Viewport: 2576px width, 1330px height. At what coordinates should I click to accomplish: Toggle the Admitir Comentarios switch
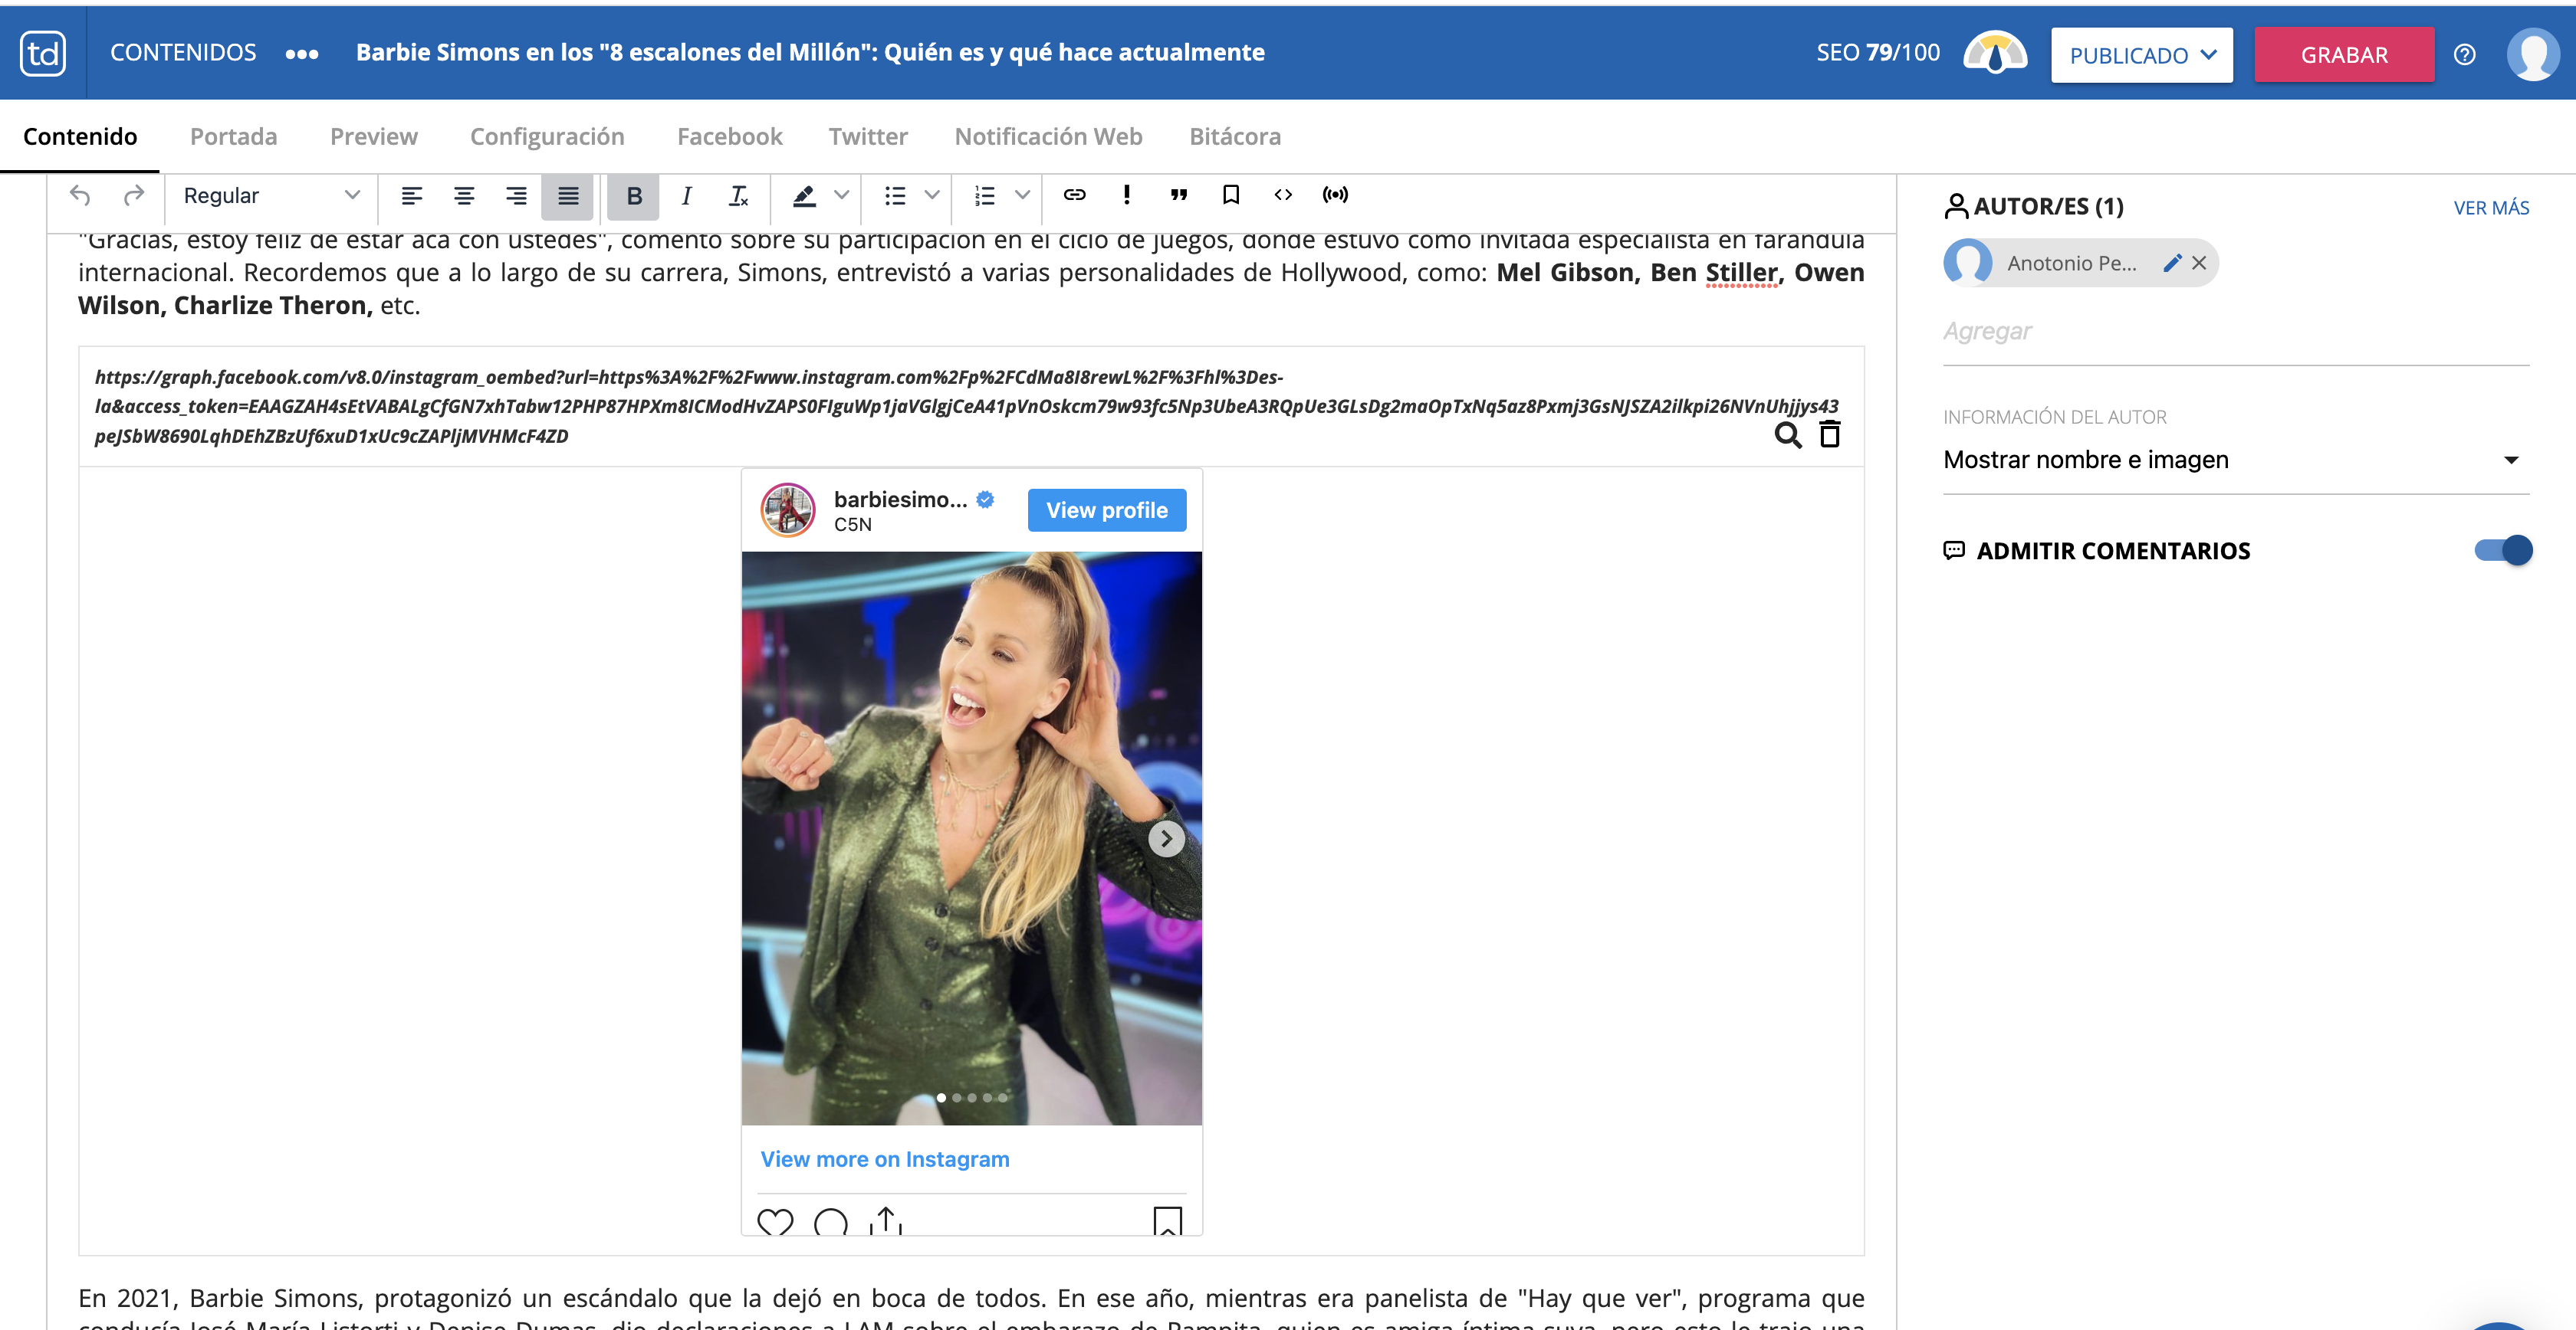2503,551
